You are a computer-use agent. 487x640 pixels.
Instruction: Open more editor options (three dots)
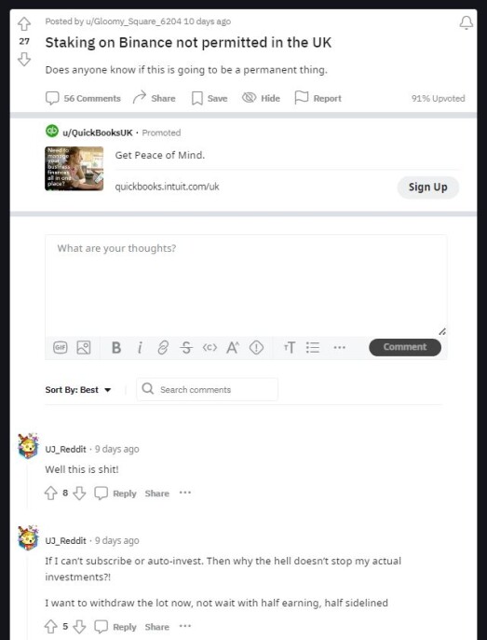[340, 348]
